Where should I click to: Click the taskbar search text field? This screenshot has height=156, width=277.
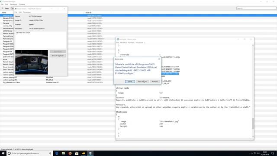pos(30,153)
